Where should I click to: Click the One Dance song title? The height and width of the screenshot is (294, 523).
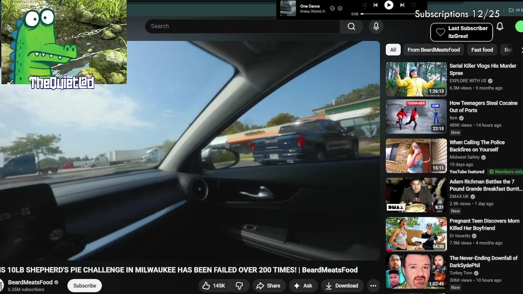click(310, 6)
